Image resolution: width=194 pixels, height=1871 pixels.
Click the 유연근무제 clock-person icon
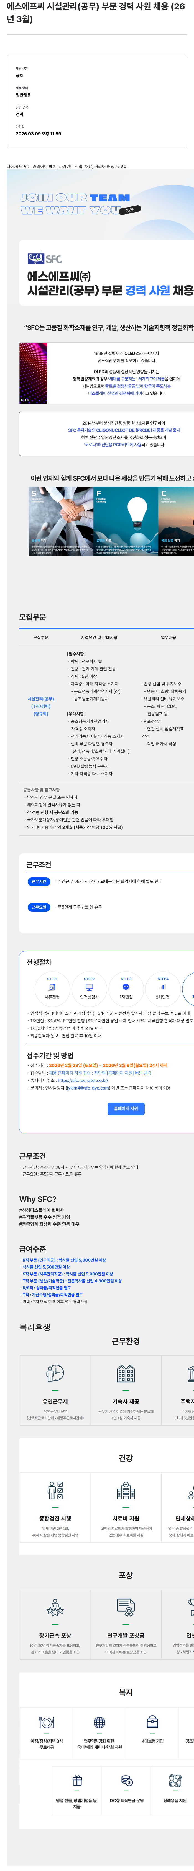(55, 1373)
